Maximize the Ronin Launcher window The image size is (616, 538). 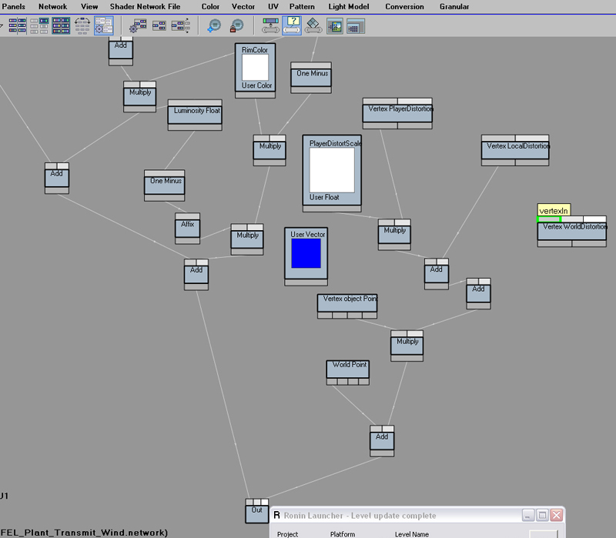pos(543,515)
